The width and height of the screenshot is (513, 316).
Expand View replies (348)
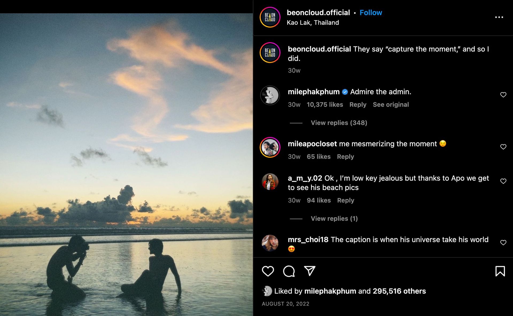339,123
